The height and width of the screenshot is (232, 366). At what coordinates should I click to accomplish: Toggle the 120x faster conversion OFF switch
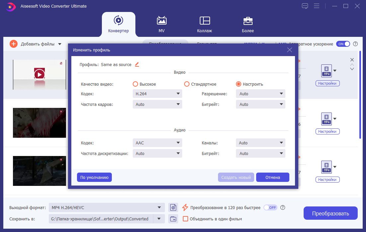pos(270,207)
